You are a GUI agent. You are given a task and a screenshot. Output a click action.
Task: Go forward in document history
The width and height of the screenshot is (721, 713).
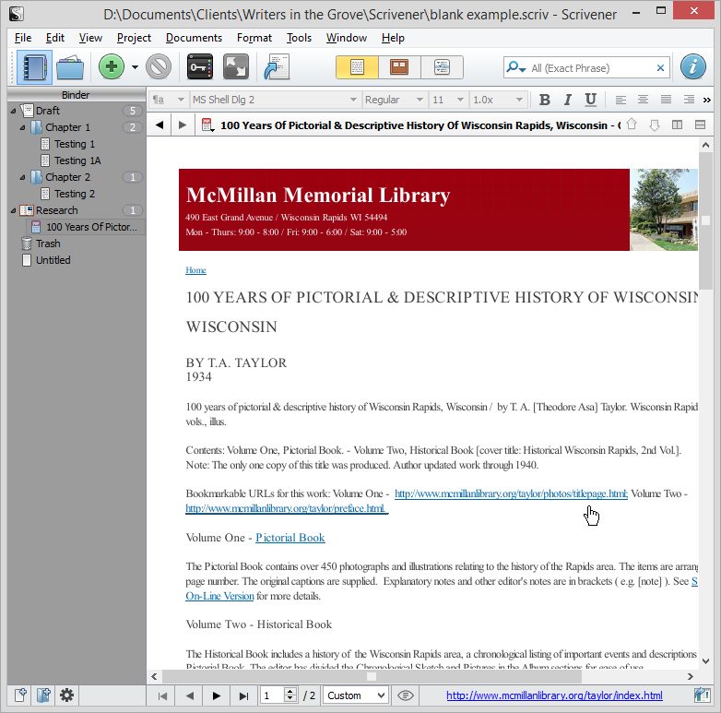182,125
